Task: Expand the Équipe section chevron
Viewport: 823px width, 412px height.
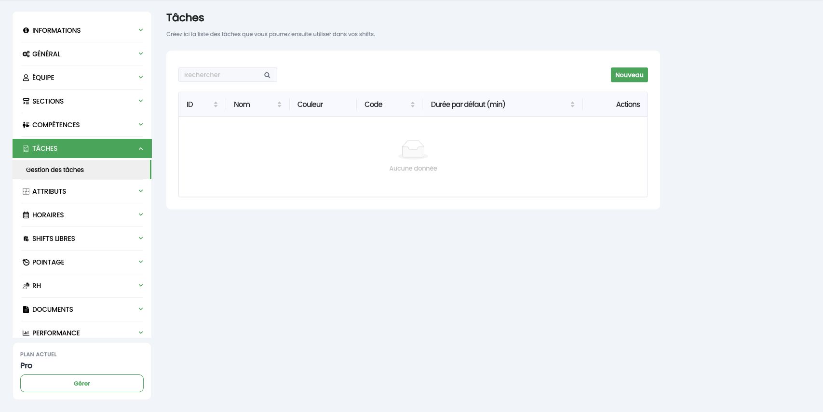Action: click(x=141, y=77)
